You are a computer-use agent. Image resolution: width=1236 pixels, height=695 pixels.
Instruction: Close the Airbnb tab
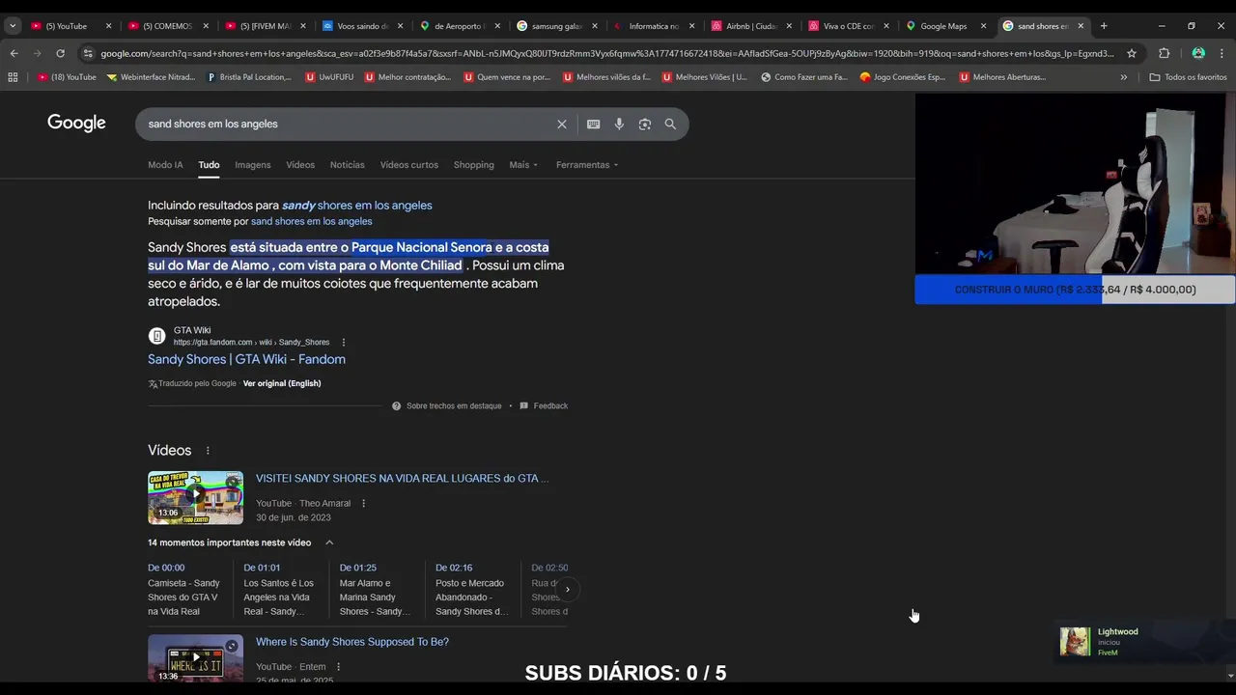(789, 26)
